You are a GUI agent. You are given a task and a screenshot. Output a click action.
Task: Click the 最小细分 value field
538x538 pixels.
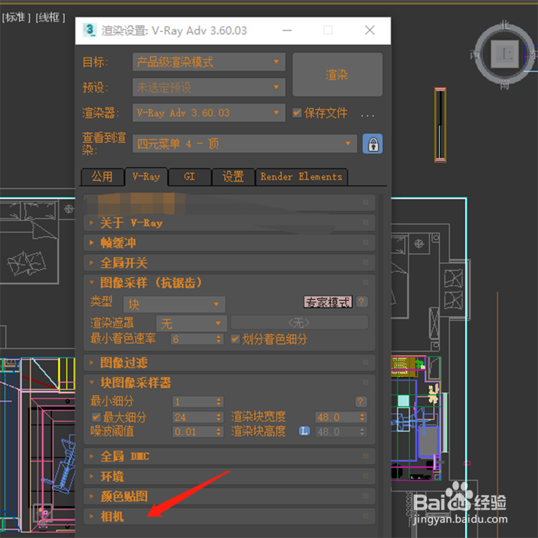[193, 401]
